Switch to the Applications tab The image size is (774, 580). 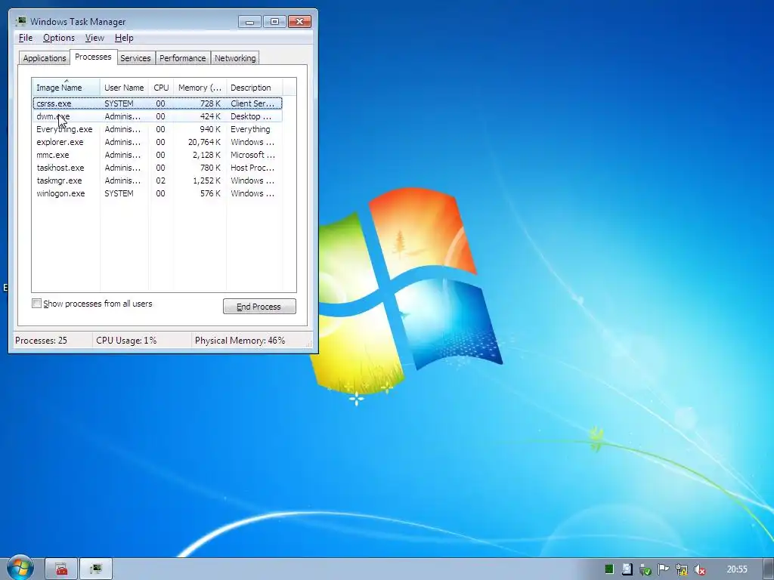click(45, 58)
